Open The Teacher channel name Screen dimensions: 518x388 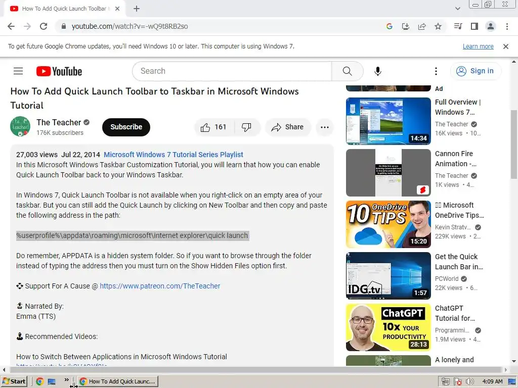click(59, 122)
